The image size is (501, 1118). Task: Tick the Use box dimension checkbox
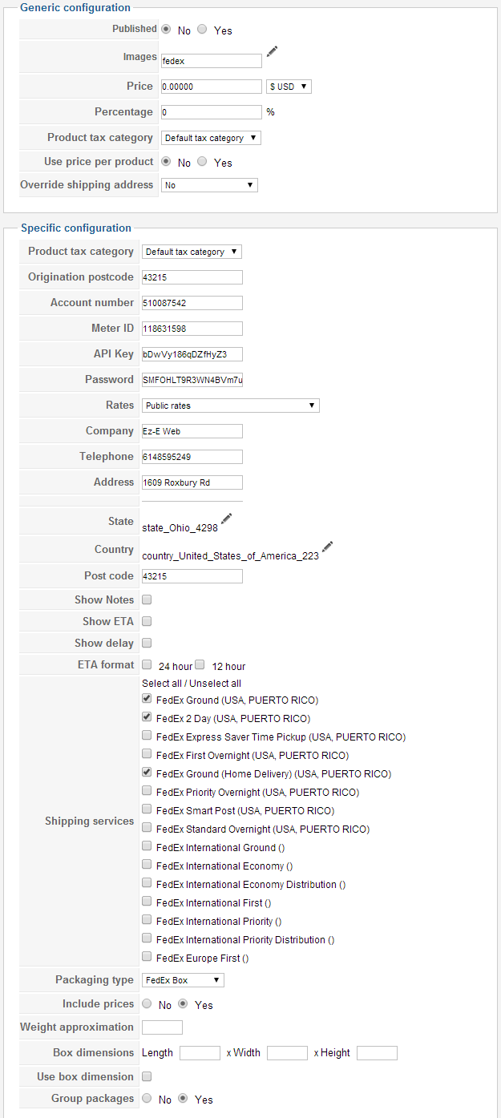coord(147,1076)
